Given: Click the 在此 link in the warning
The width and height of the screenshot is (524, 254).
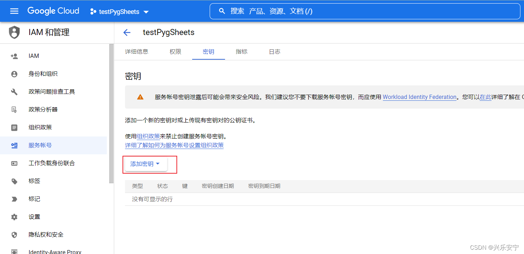Looking at the screenshot, I should pyautogui.click(x=485, y=97).
